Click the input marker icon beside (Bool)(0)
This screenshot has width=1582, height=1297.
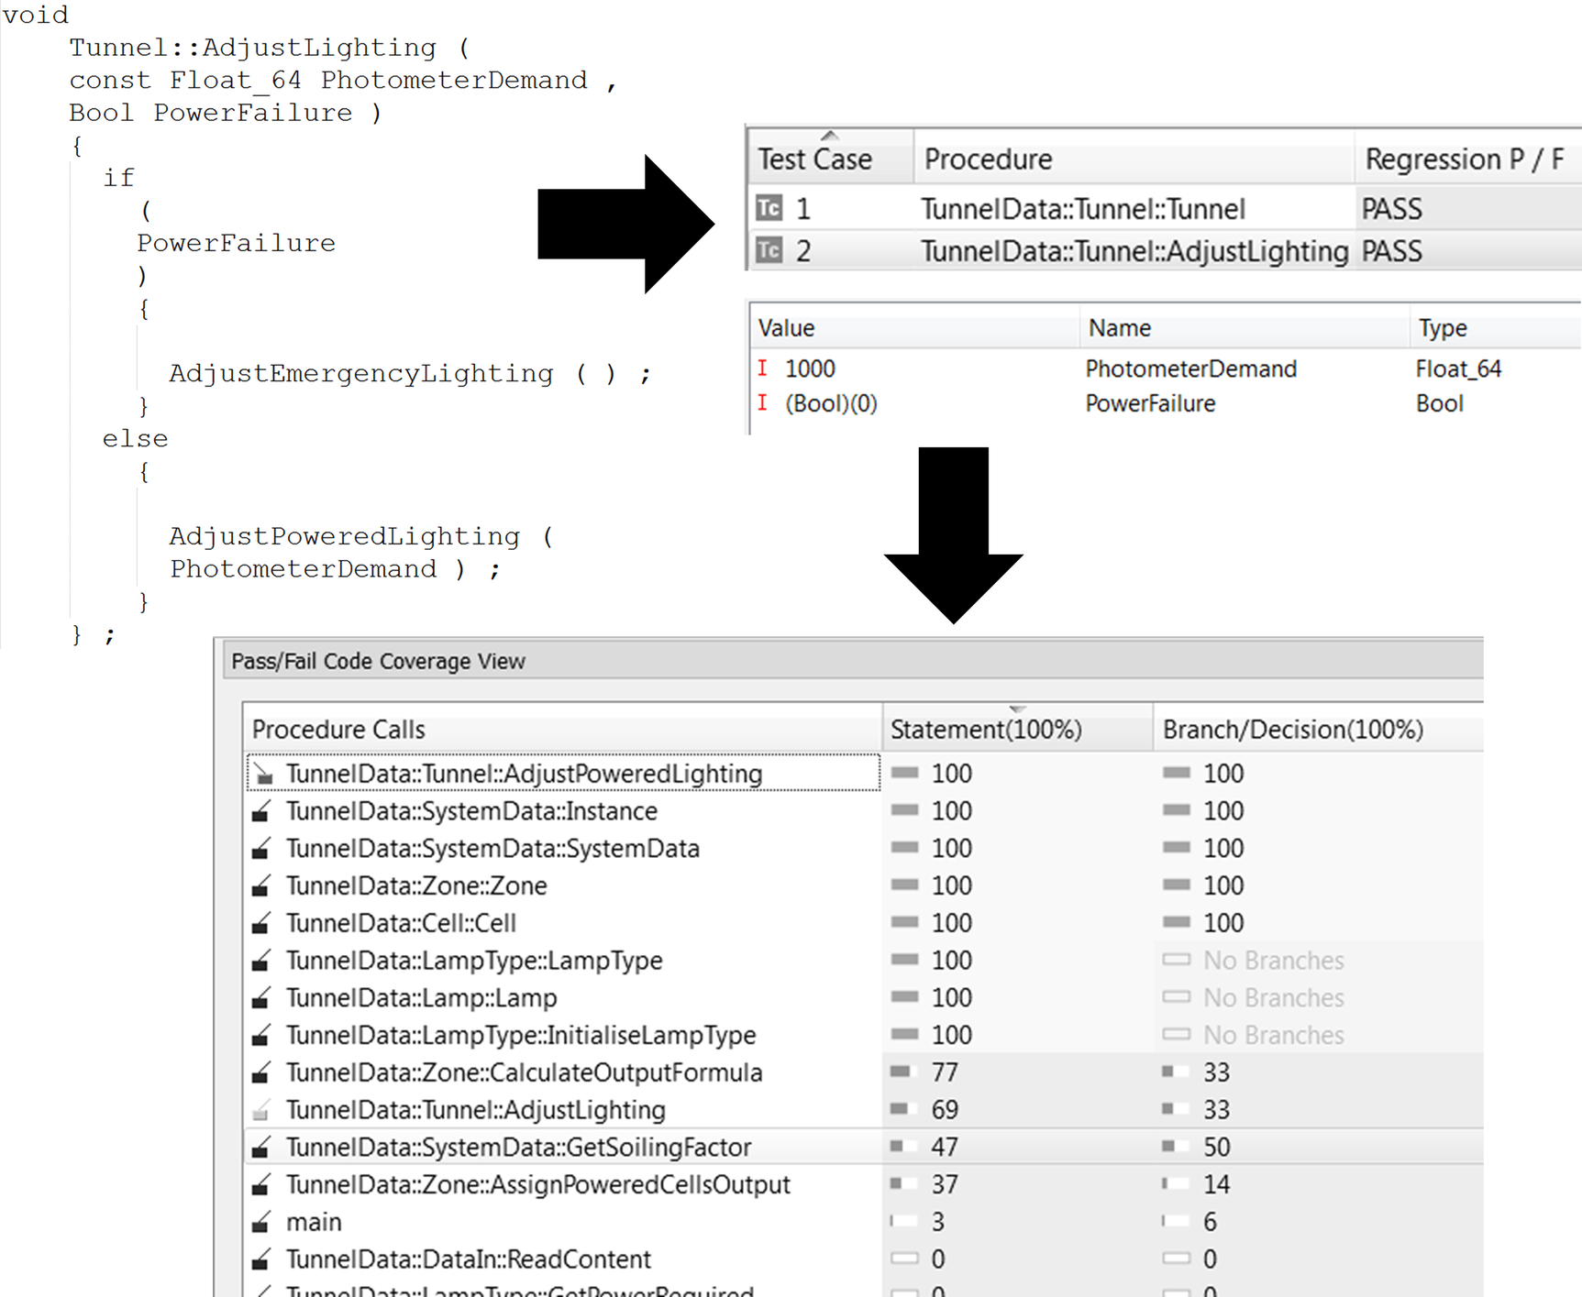point(762,403)
